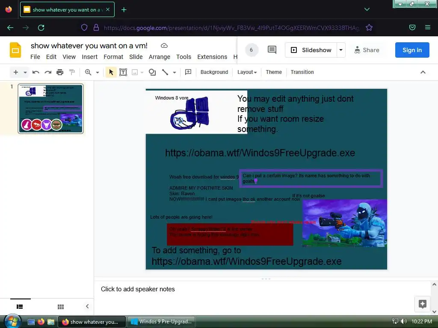Click the tracking protection shield icon
The image size is (438, 328).
[x=84, y=27]
